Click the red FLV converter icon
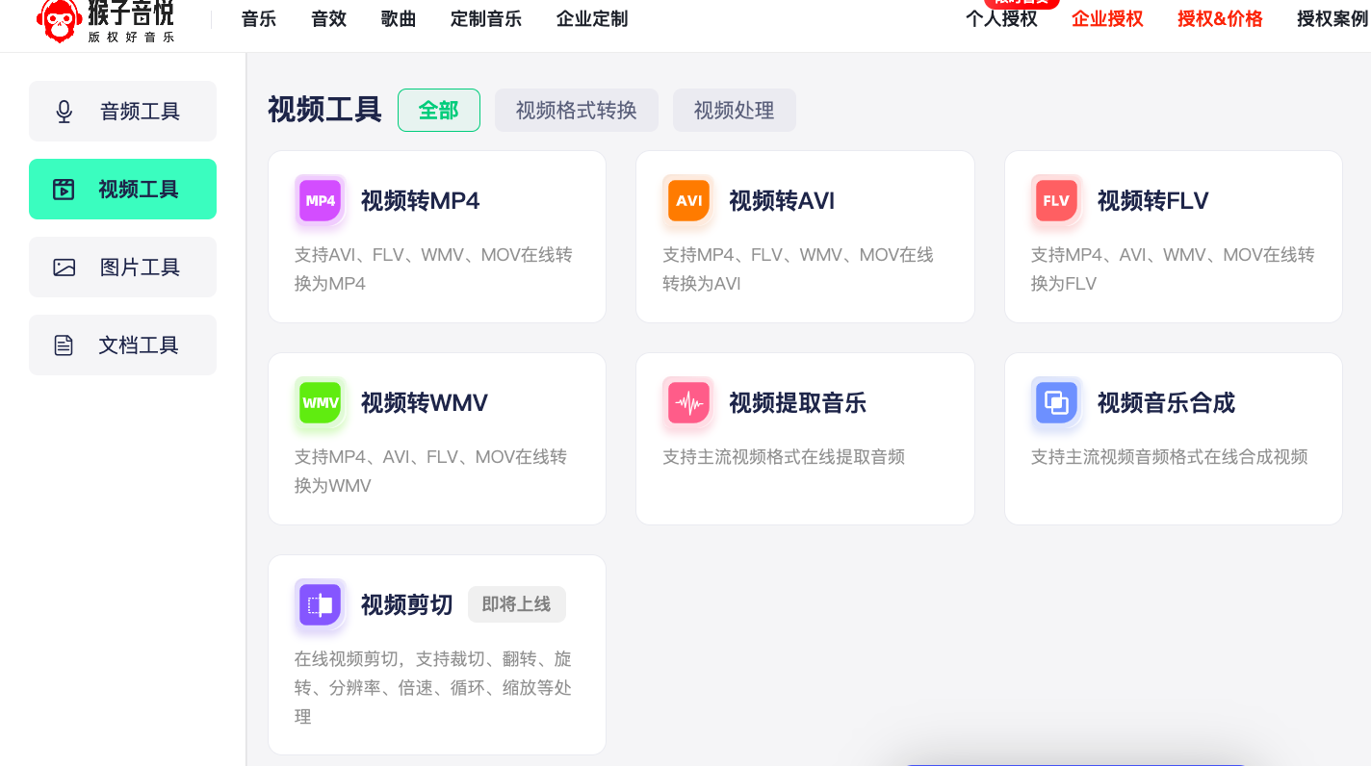Image resolution: width=1371 pixels, height=766 pixels. (1056, 201)
